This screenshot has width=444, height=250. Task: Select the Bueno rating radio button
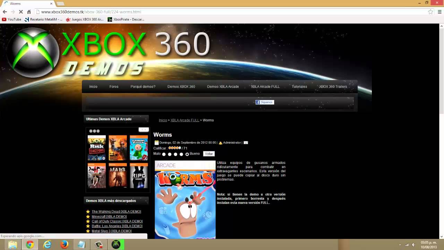(187, 154)
